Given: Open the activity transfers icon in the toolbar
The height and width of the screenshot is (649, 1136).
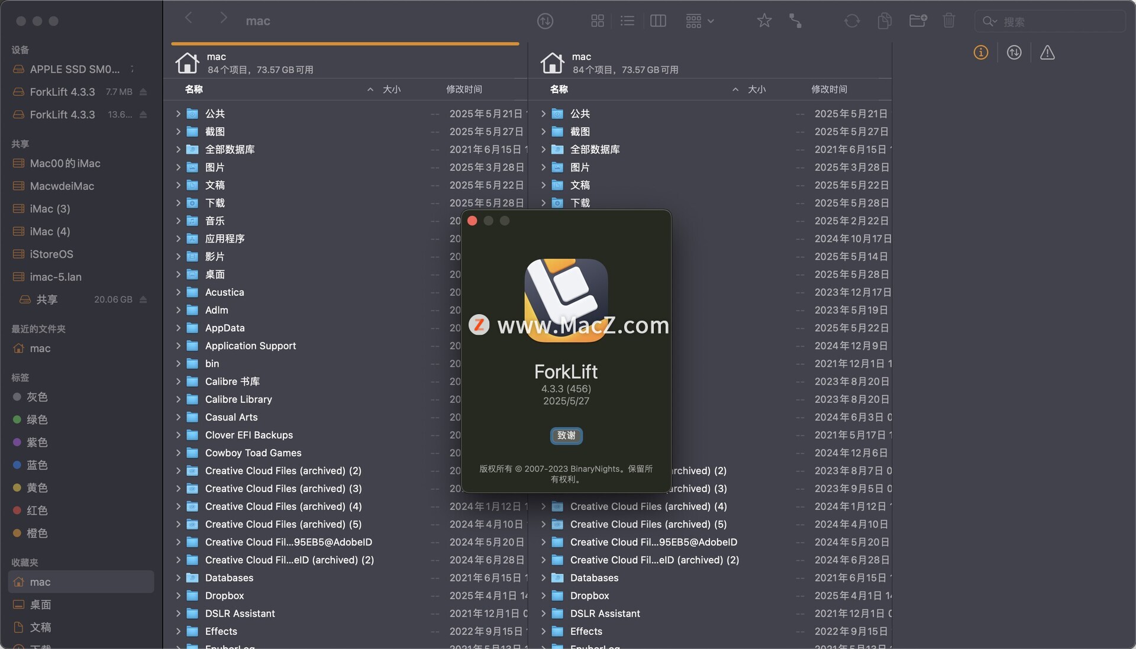Looking at the screenshot, I should click(x=545, y=21).
